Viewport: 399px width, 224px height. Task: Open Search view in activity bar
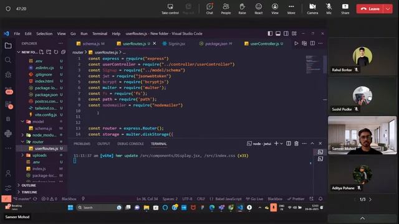tap(8, 60)
